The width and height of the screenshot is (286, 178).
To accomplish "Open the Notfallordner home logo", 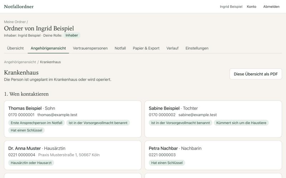I will pyautogui.click(x=19, y=6).
